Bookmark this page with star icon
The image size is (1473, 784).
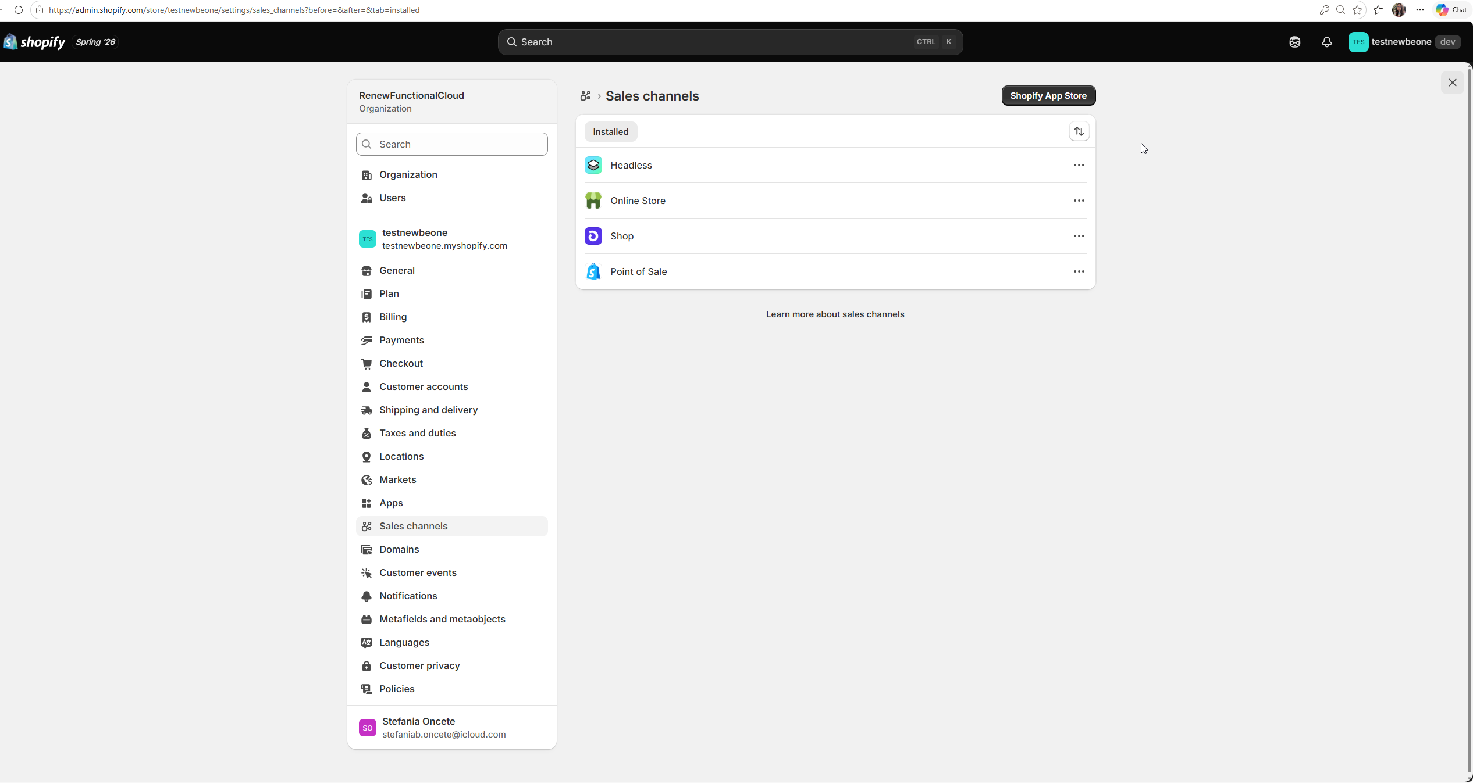point(1357,10)
